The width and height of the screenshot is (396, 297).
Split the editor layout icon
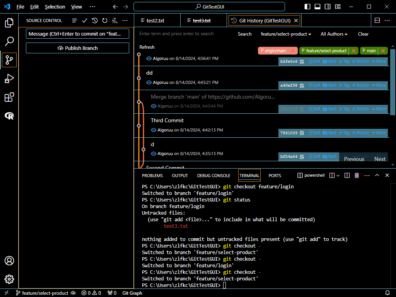377,20
